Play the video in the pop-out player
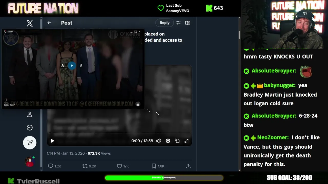328x184 pixels. pos(72,66)
